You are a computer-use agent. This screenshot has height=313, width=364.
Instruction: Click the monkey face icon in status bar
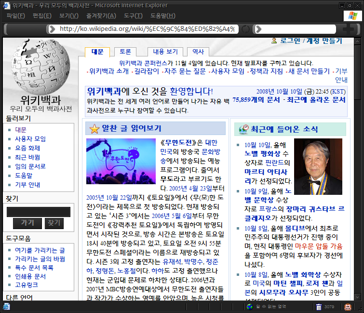[x=348, y=307]
